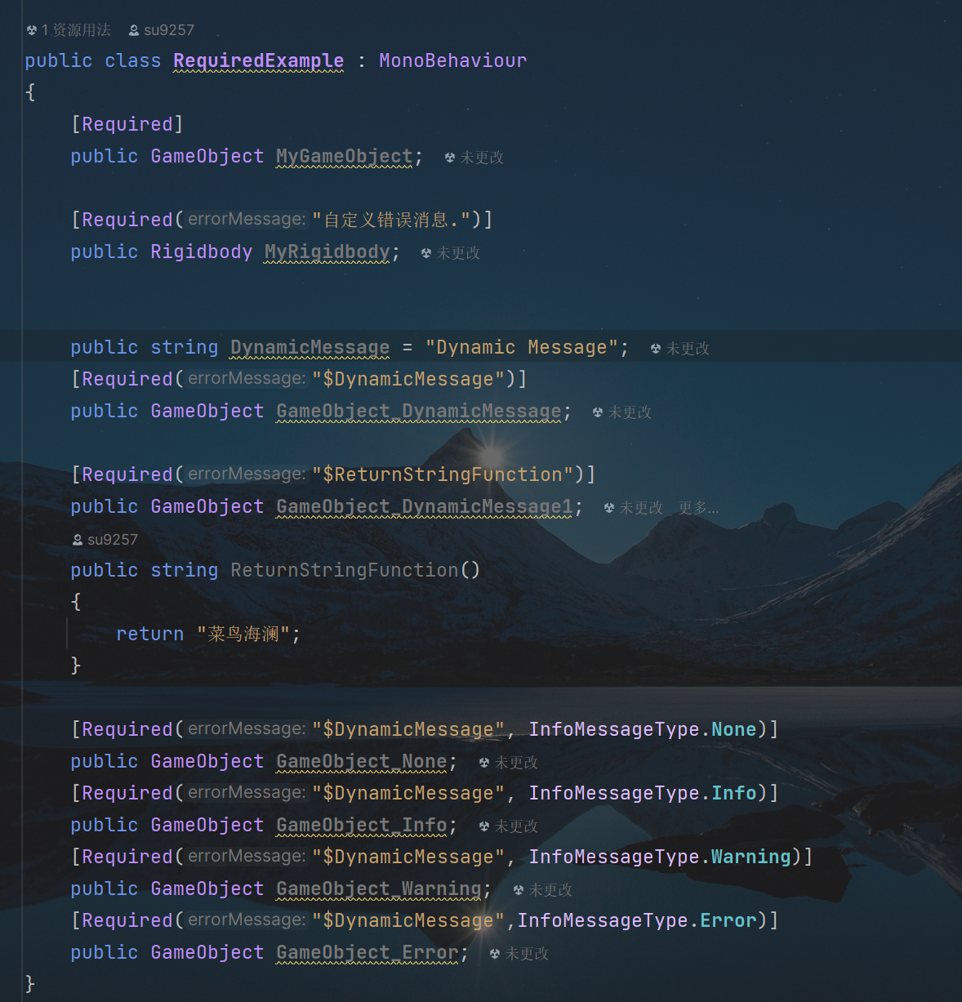This screenshot has height=1002, width=962.
Task: Click the RequiredExample class name
Action: pyautogui.click(x=259, y=60)
